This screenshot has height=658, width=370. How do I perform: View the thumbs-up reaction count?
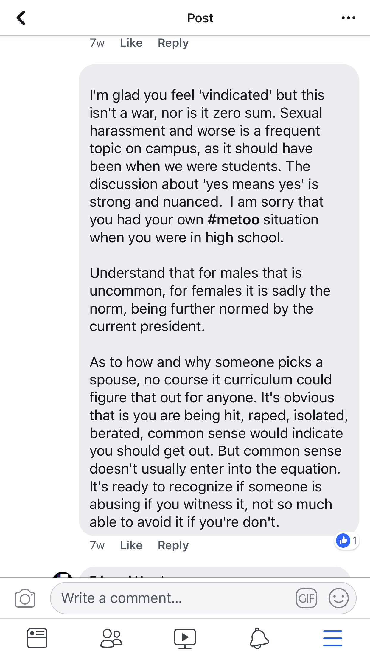346,540
